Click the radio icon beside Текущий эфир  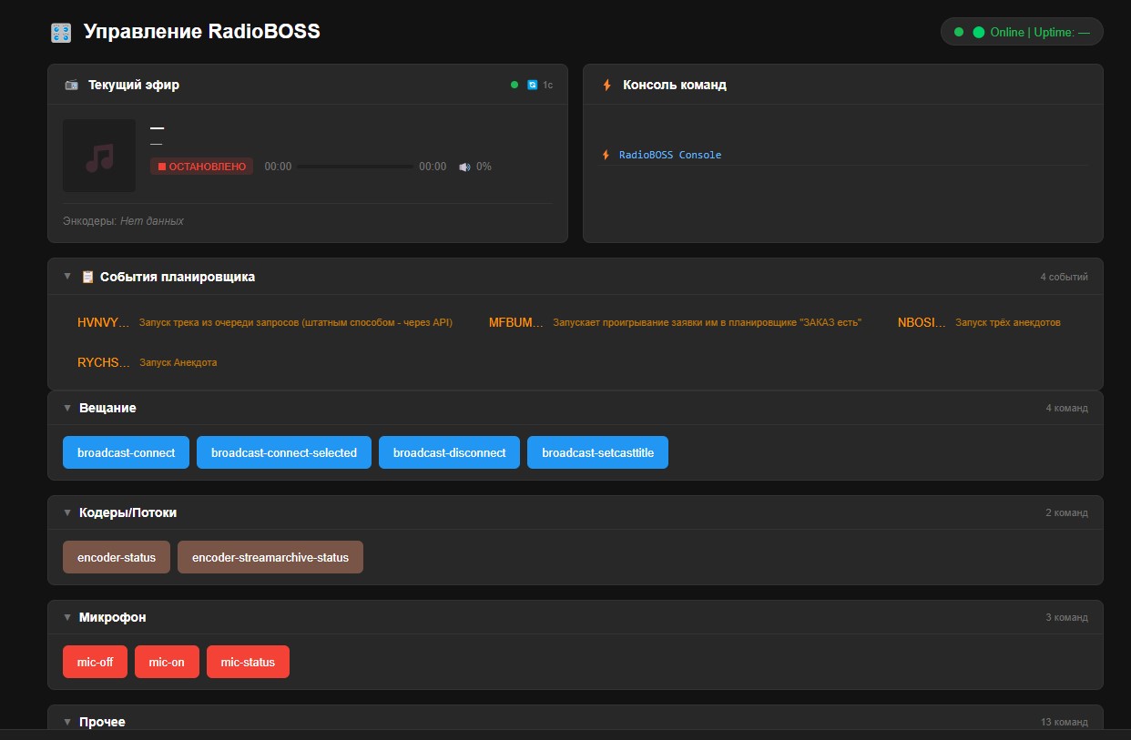point(71,86)
